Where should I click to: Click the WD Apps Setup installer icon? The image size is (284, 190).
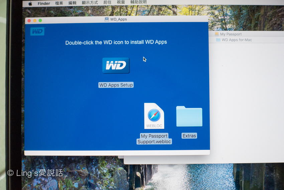pos(116,65)
